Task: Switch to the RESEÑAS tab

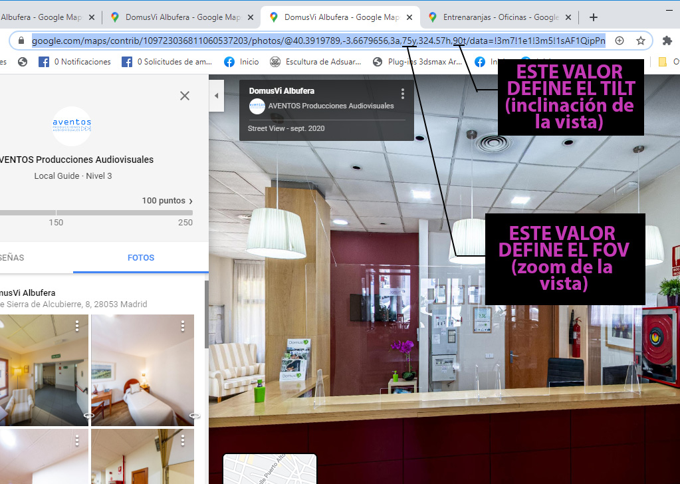Action: click(x=12, y=257)
